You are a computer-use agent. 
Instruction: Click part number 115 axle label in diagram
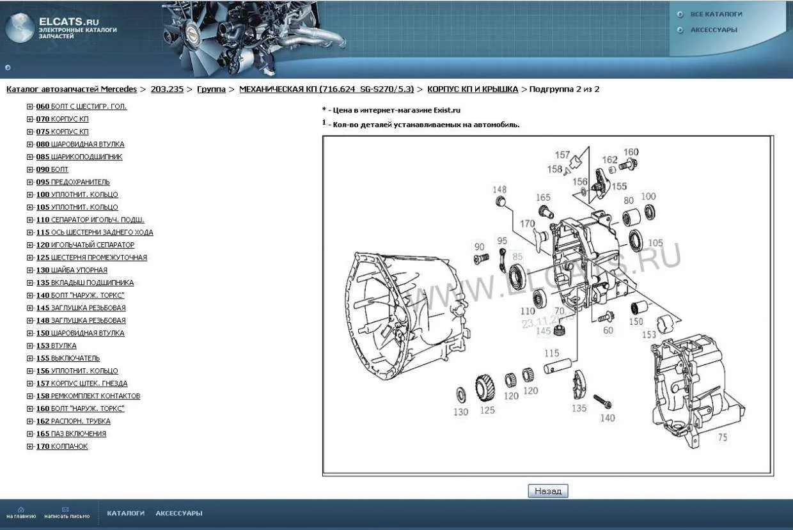pyautogui.click(x=551, y=353)
